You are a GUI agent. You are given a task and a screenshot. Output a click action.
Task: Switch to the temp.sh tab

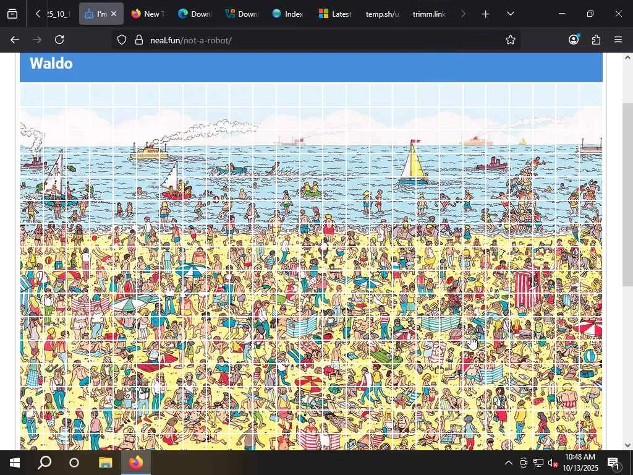[x=382, y=14]
